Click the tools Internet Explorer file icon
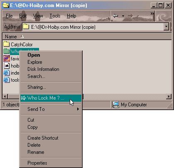This screenshot has height=168, width=174. point(7,80)
